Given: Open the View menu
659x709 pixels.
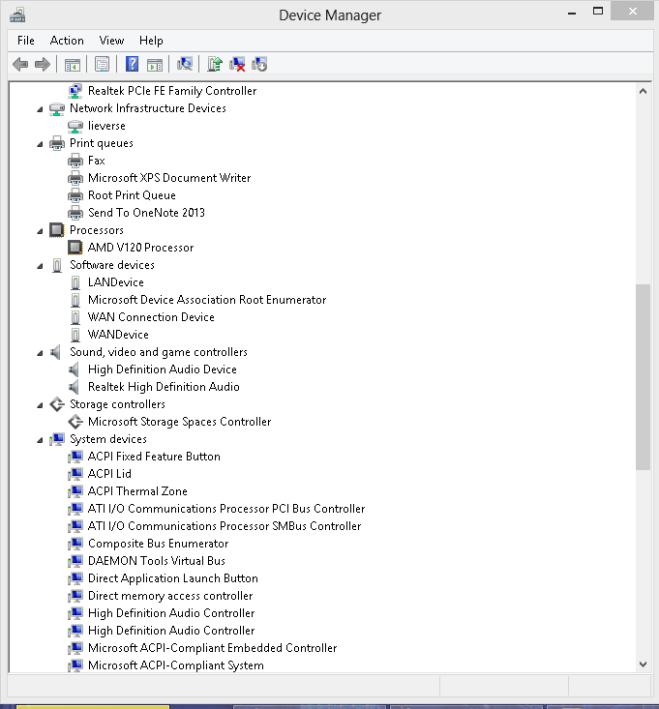Looking at the screenshot, I should [x=111, y=41].
